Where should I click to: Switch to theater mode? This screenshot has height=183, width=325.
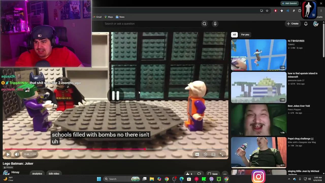(213, 154)
